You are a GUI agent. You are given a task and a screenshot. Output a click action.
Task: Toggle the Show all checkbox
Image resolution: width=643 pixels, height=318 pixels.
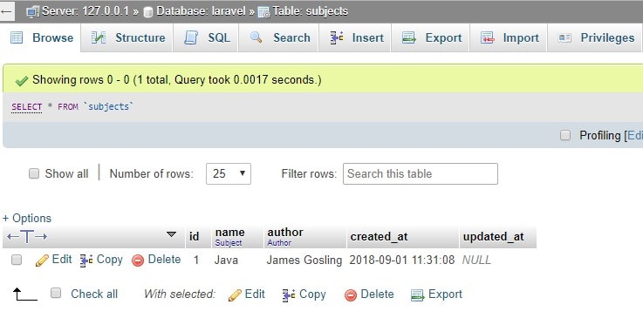tap(34, 173)
